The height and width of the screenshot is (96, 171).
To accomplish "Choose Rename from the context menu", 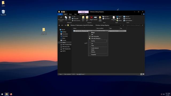I will pos(98,52).
